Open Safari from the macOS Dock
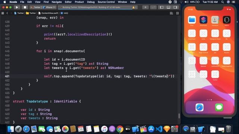The width and height of the screenshot is (239, 134). pyautogui.click(x=26, y=129)
